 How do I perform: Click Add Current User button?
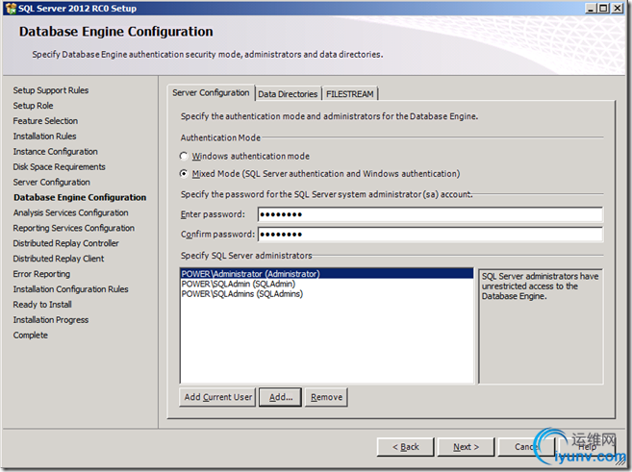tap(217, 397)
